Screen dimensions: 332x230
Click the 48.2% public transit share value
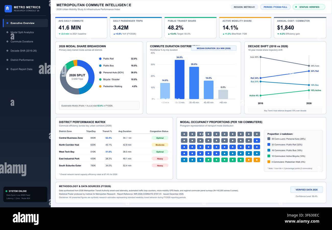click(176, 28)
